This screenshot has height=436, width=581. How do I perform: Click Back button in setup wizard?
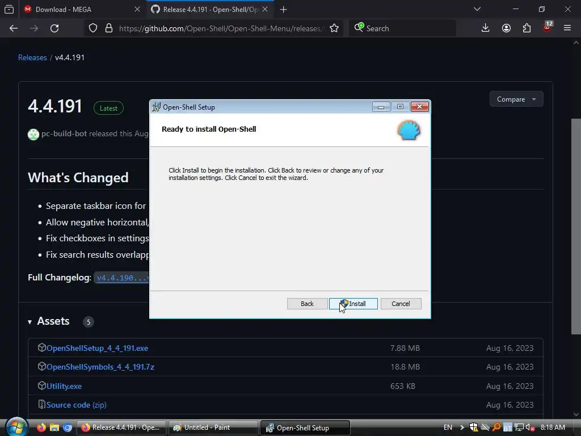point(307,304)
